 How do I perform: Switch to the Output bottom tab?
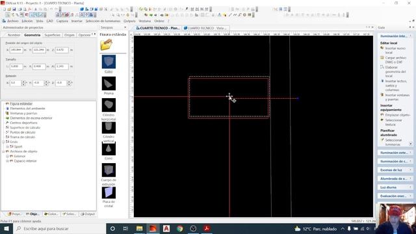click(x=88, y=214)
